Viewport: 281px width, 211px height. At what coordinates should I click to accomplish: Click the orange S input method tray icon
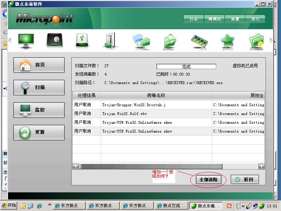(x=229, y=206)
